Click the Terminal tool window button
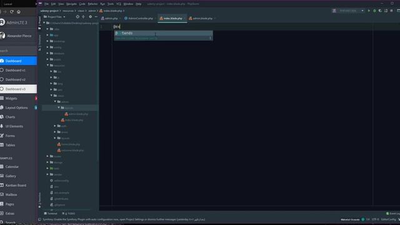 click(51, 214)
